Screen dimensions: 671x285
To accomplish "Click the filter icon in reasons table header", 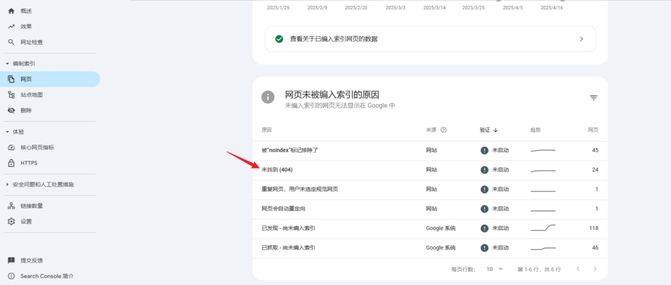I will pyautogui.click(x=594, y=98).
